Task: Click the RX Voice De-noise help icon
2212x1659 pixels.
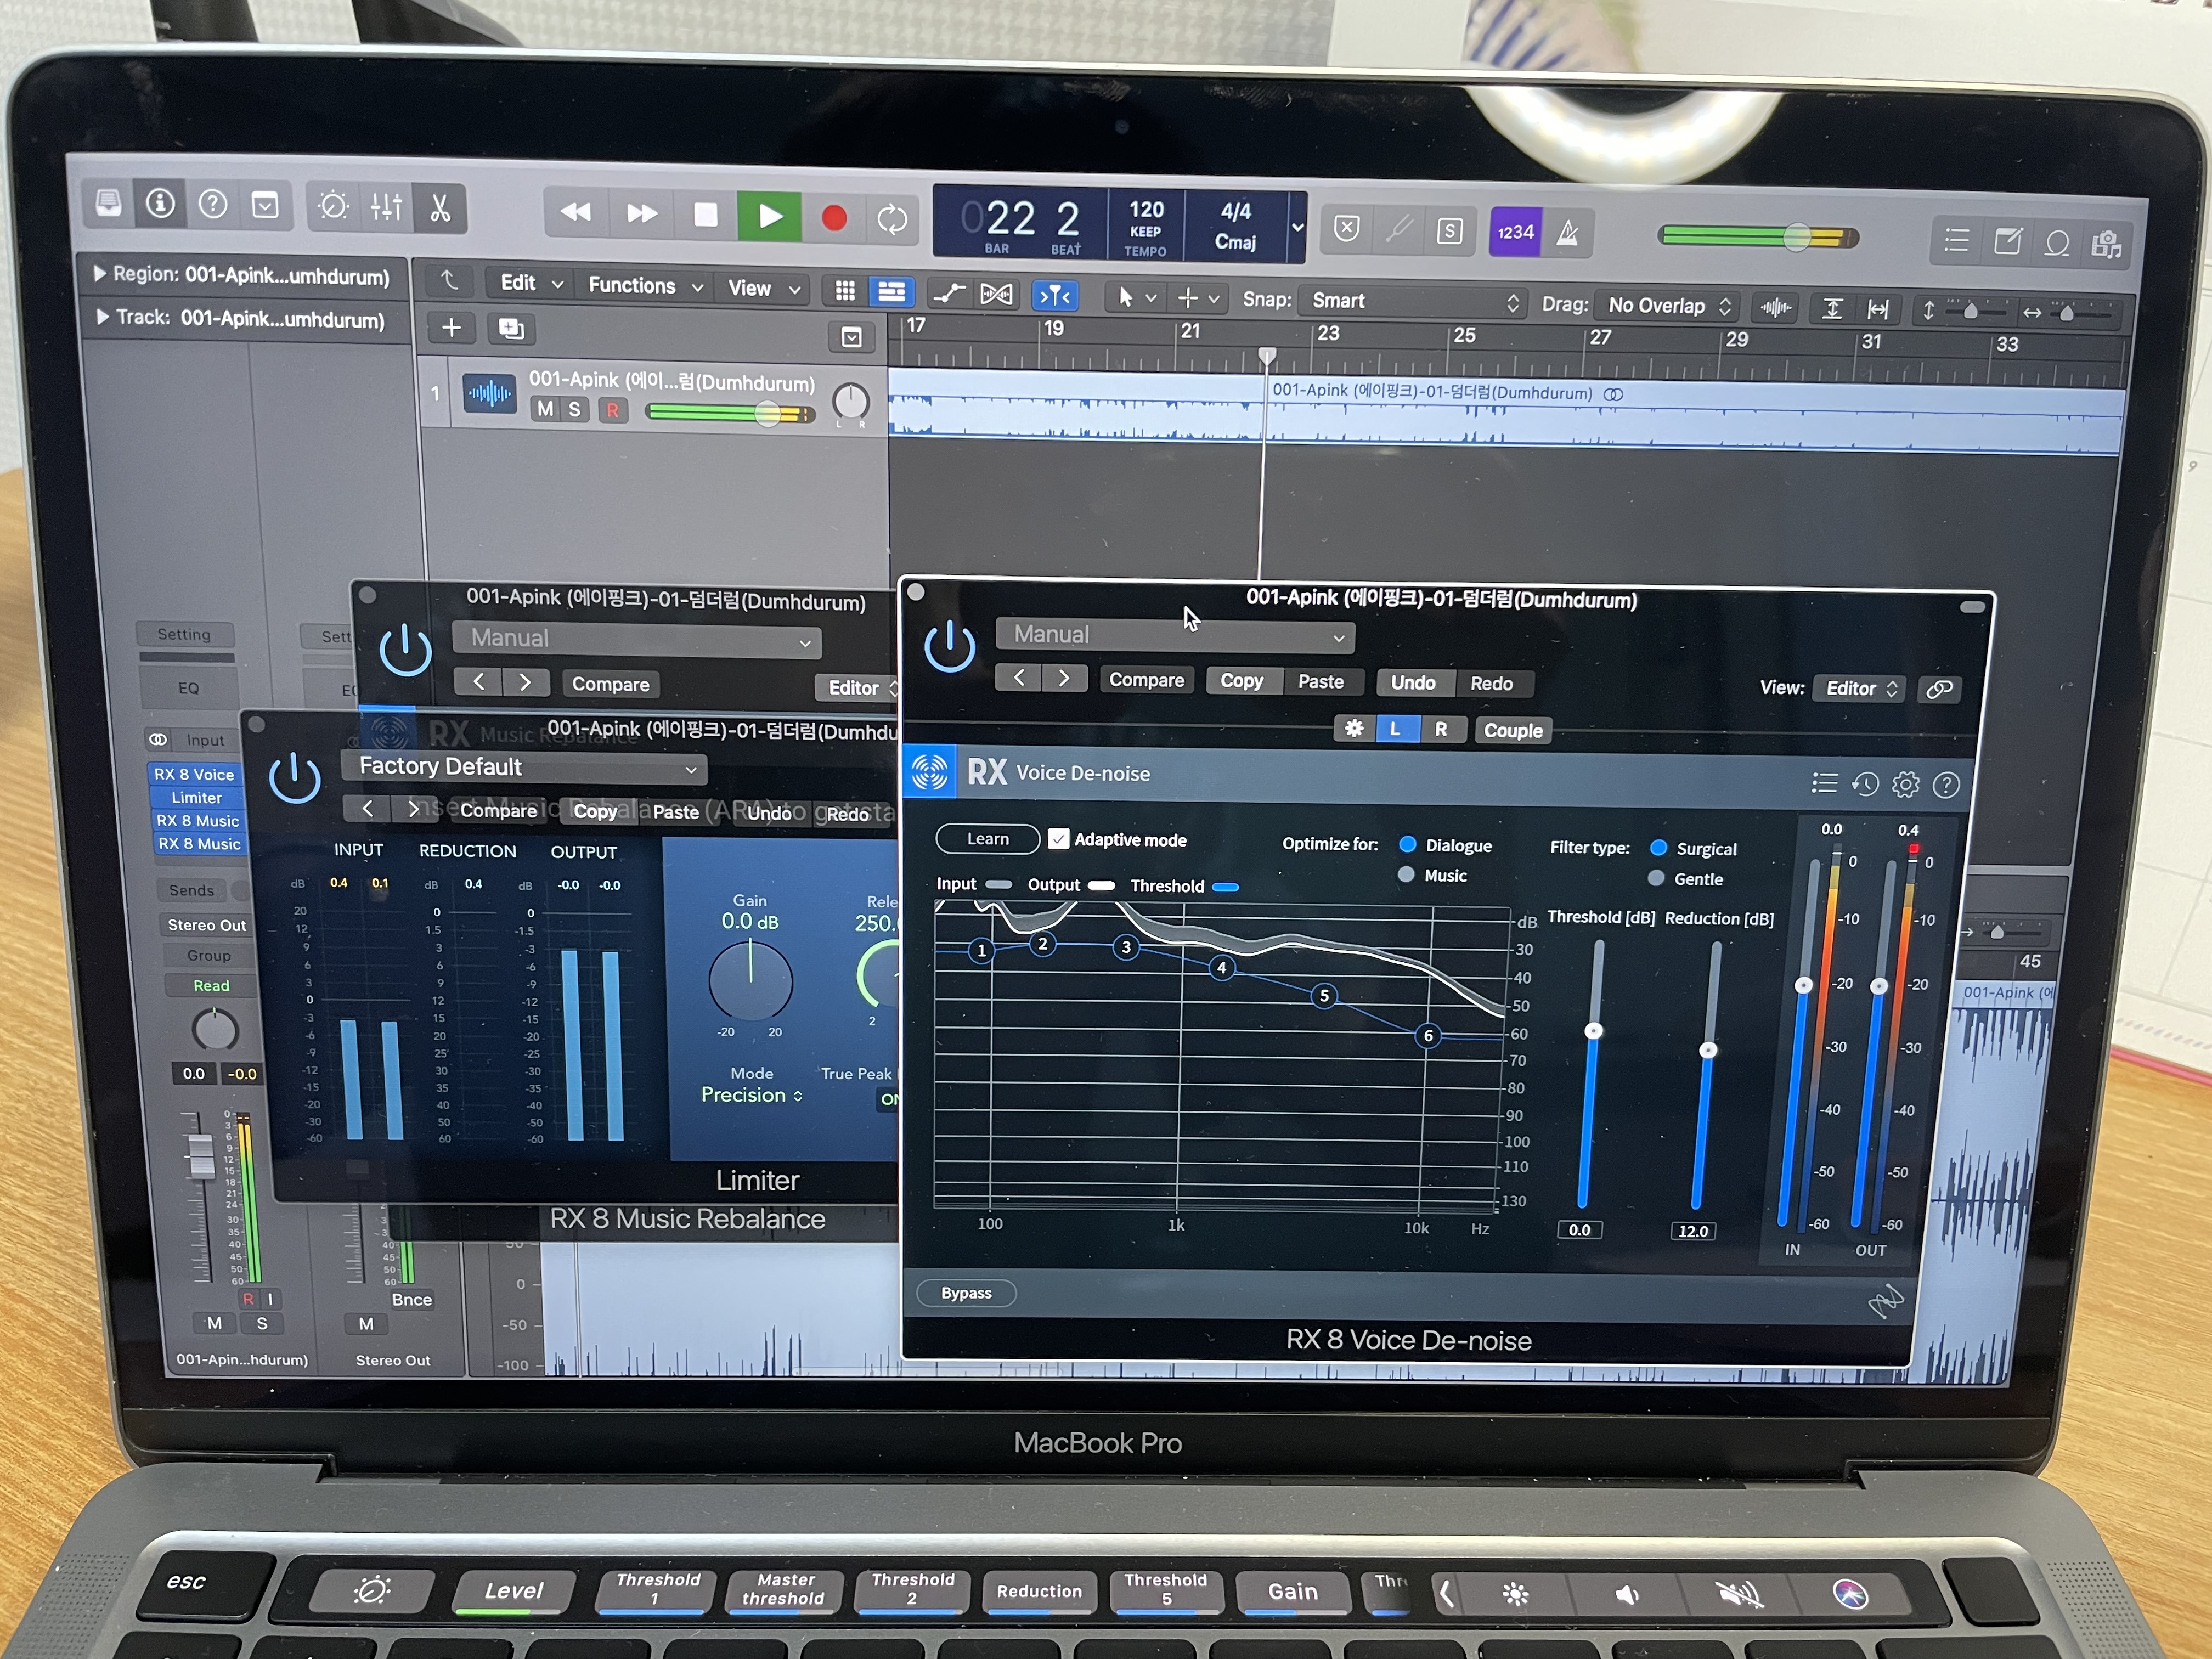Action: [x=1946, y=786]
